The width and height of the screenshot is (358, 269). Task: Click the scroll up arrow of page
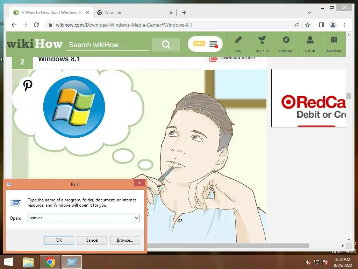349,35
